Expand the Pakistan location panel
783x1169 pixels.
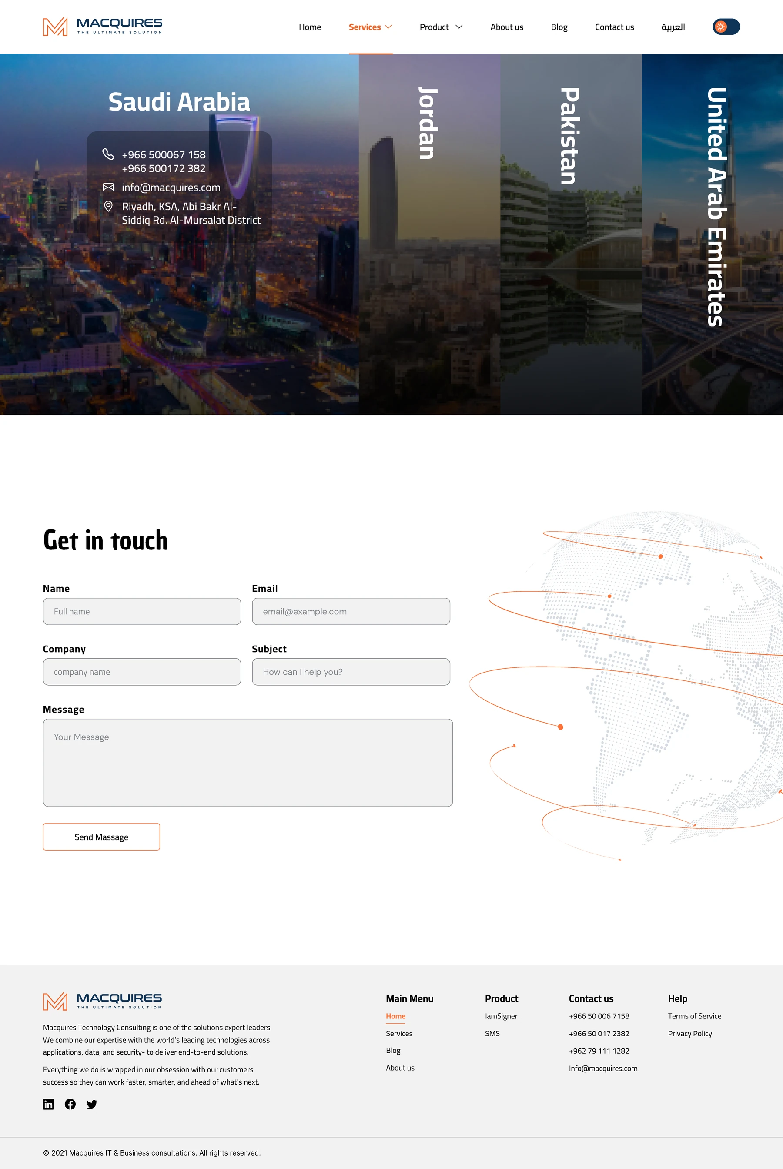pos(571,234)
